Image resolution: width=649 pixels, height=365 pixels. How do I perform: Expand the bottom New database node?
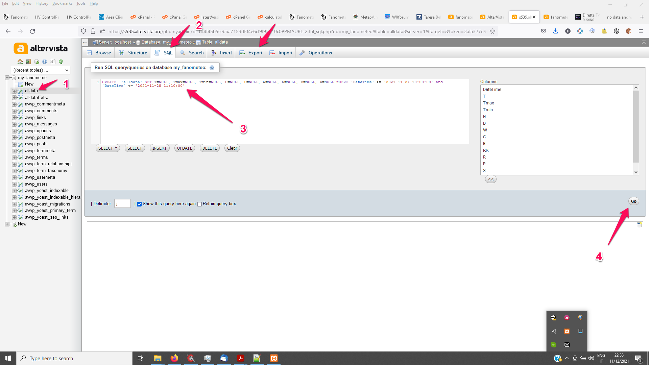point(7,224)
